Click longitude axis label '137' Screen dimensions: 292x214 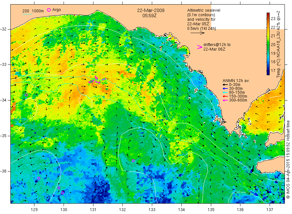point(270,210)
